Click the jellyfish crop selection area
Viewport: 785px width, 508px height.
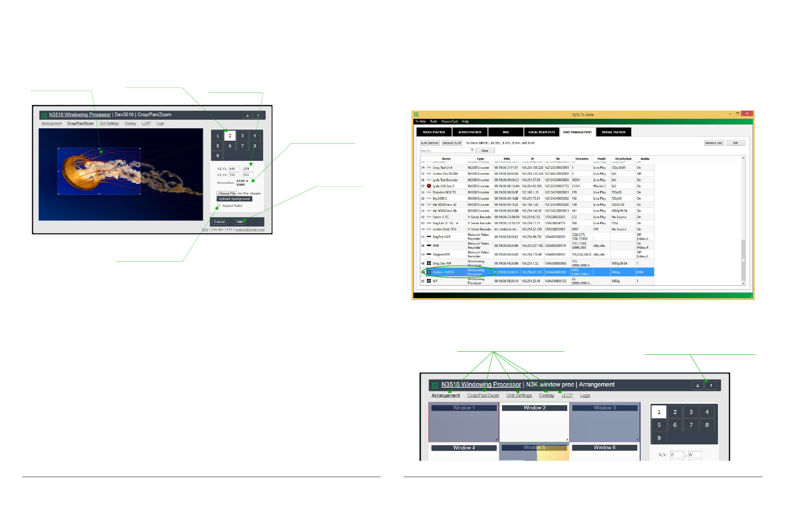click(x=99, y=171)
